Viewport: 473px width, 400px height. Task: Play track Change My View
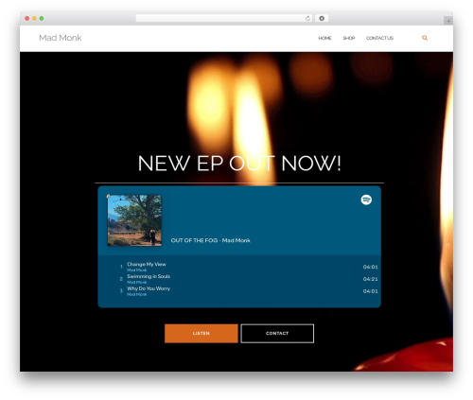tap(147, 264)
